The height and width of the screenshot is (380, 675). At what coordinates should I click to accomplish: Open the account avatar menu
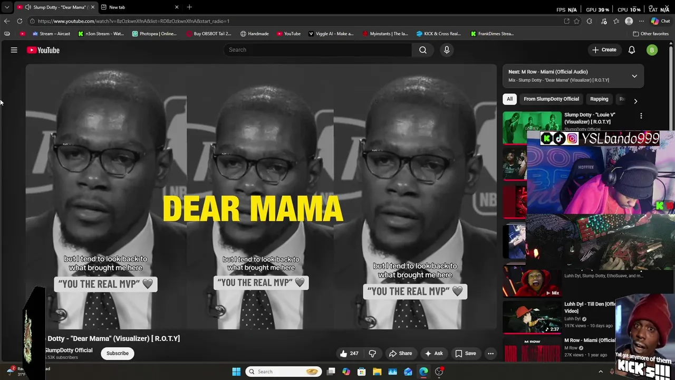point(652,50)
